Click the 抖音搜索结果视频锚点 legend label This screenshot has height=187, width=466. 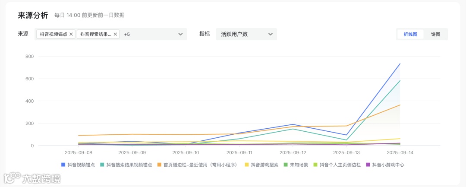(129, 165)
